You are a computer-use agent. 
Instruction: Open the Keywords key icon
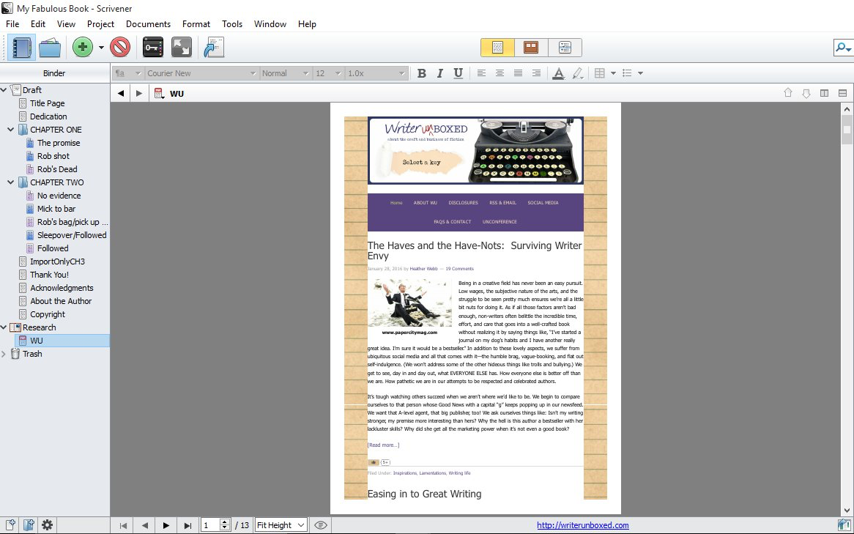pos(153,48)
